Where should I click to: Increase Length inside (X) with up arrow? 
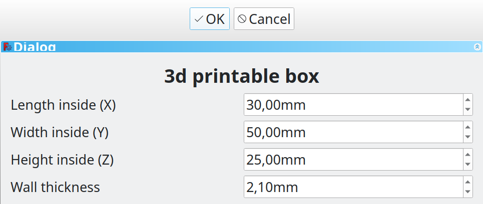(x=467, y=99)
